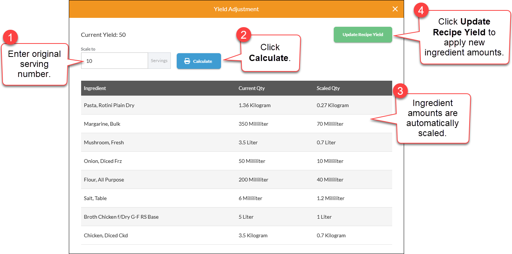Click the Current Qty column header
The image size is (512, 254).
[x=252, y=88]
